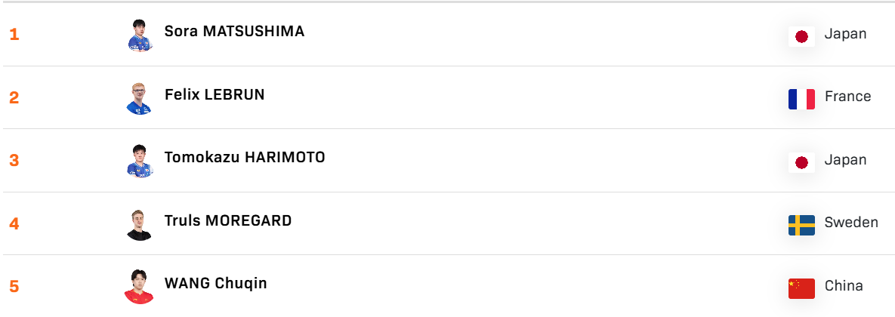The height and width of the screenshot is (317, 895).
Task: Open Felix LEBRUN's profile name link
Action: (x=214, y=94)
